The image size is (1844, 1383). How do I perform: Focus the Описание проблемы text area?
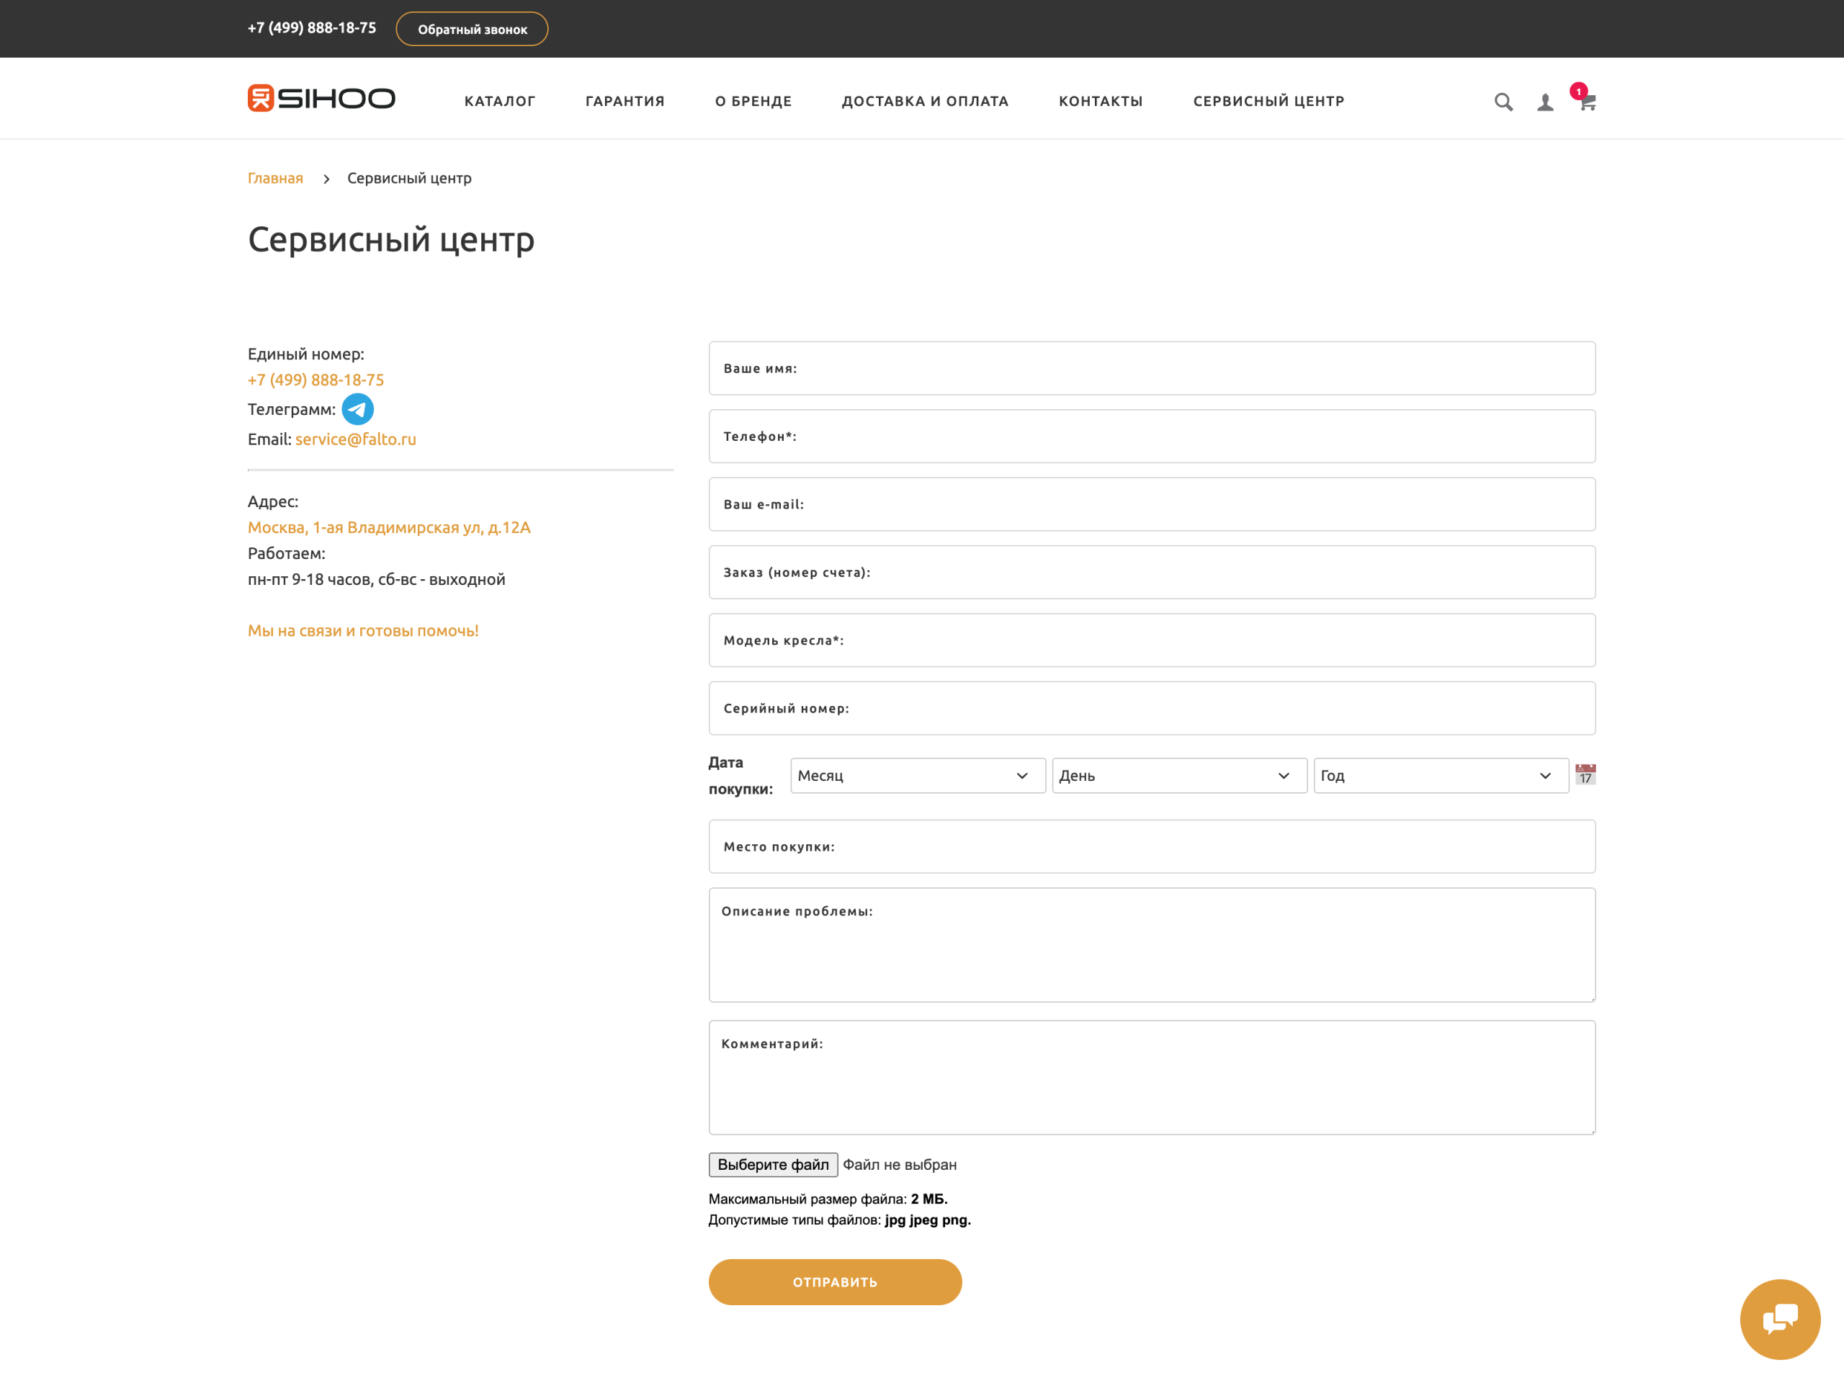click(x=1151, y=944)
